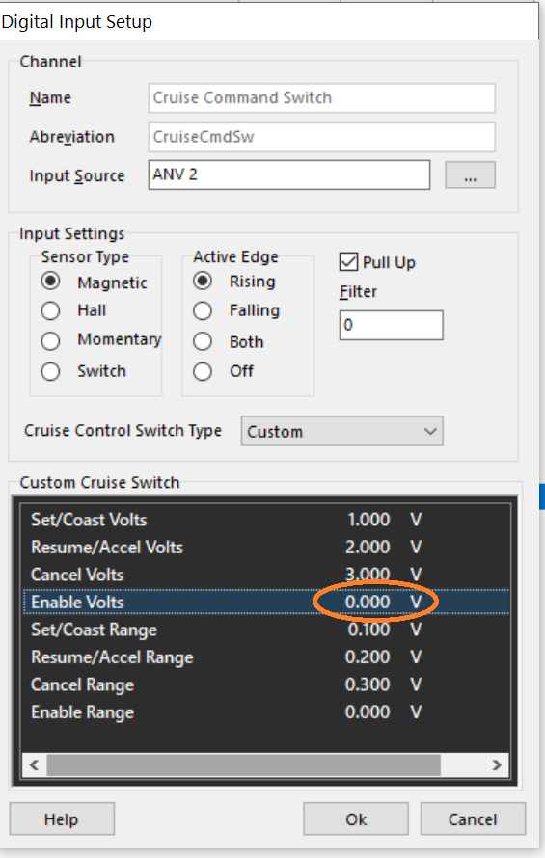Select the Enable Range row
Image resolution: width=545 pixels, height=858 pixels.
click(x=266, y=711)
